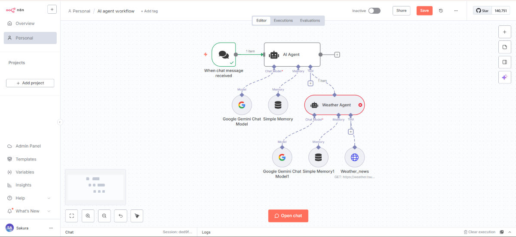This screenshot has width=516, height=237.
Task: Open the workflow options ellipsis menu
Action: pyautogui.click(x=456, y=11)
